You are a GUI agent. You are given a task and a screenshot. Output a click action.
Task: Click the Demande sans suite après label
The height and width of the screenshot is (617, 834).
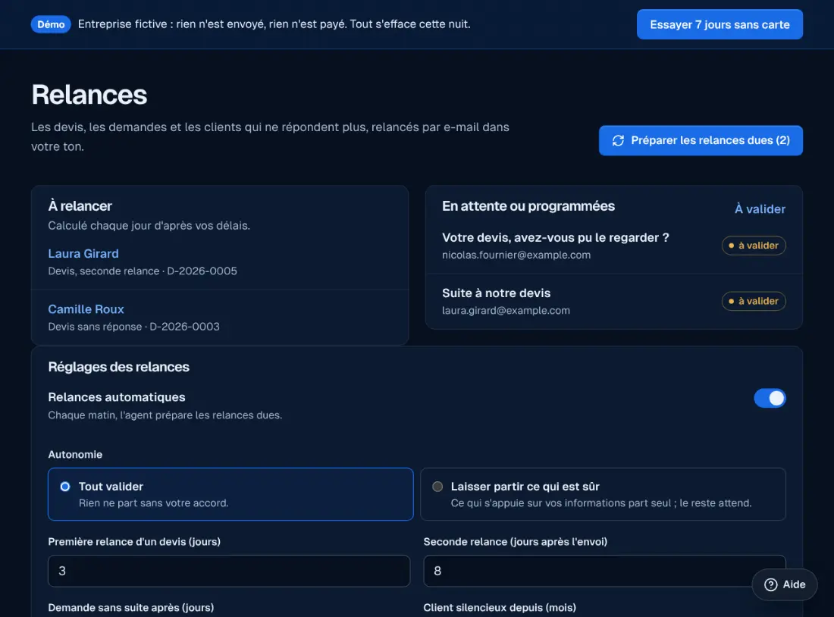coord(131,607)
